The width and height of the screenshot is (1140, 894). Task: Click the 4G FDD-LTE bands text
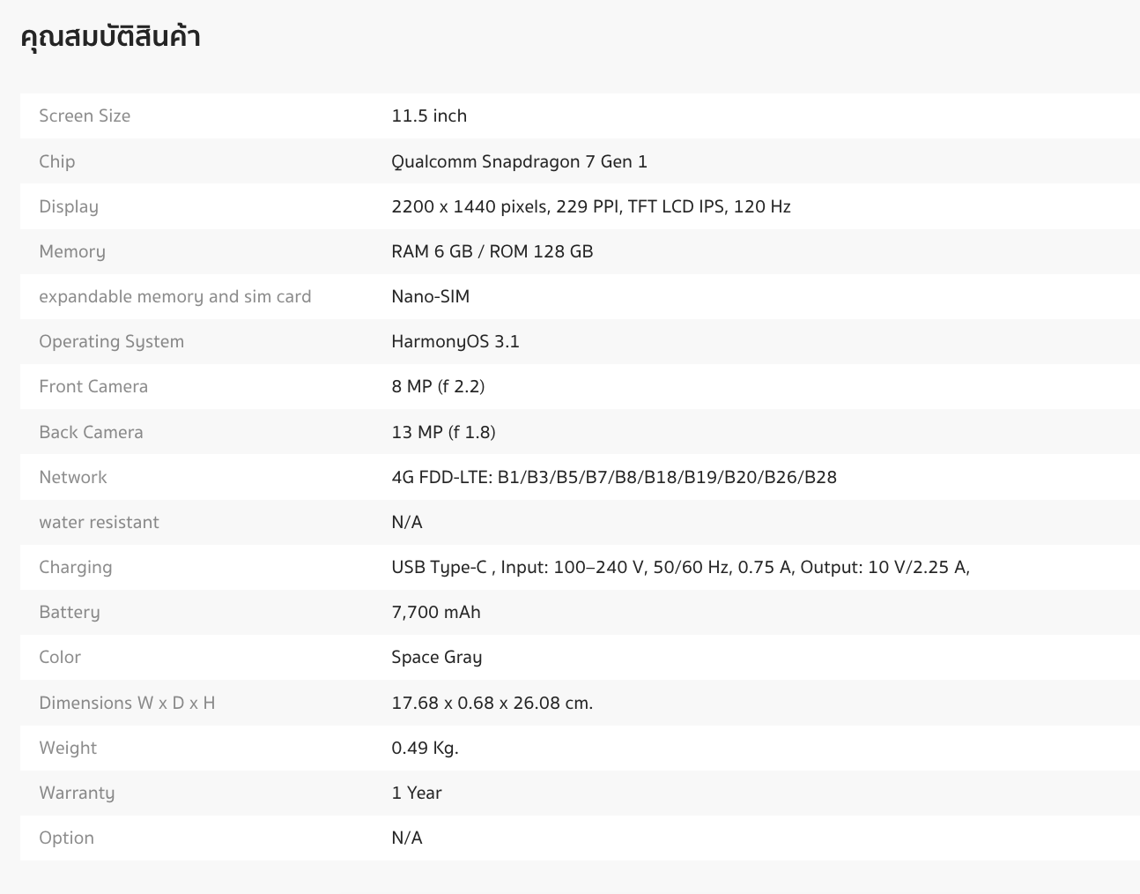click(x=614, y=477)
